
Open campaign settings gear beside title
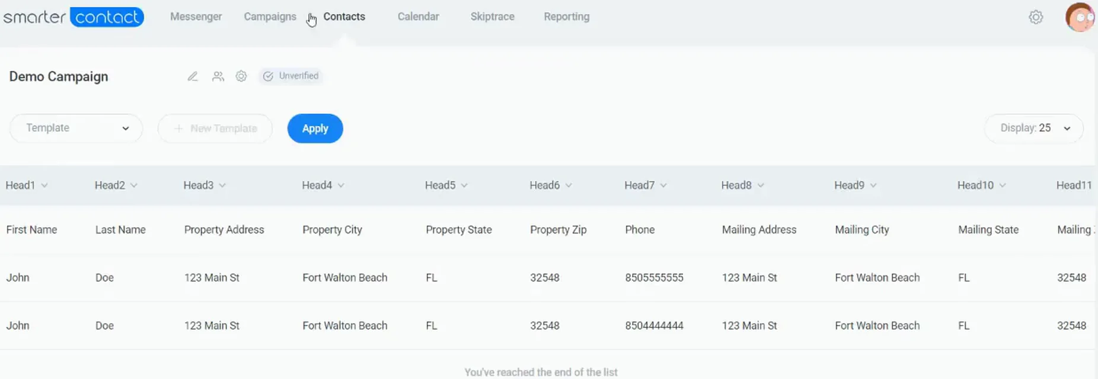[x=241, y=76]
